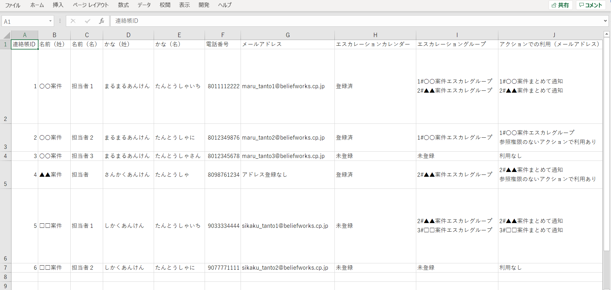Select column B header
This screenshot has width=611, height=290.
[54, 35]
